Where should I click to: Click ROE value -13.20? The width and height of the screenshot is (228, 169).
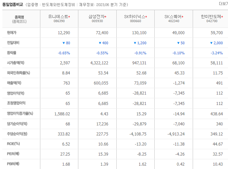141,144
